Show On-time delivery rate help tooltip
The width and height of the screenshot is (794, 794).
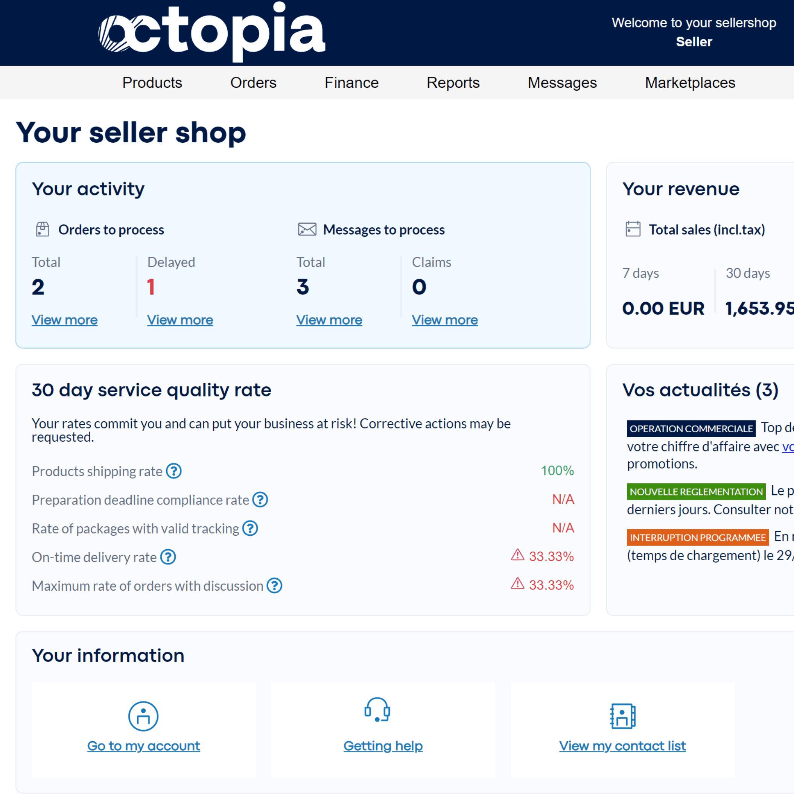[x=168, y=557]
